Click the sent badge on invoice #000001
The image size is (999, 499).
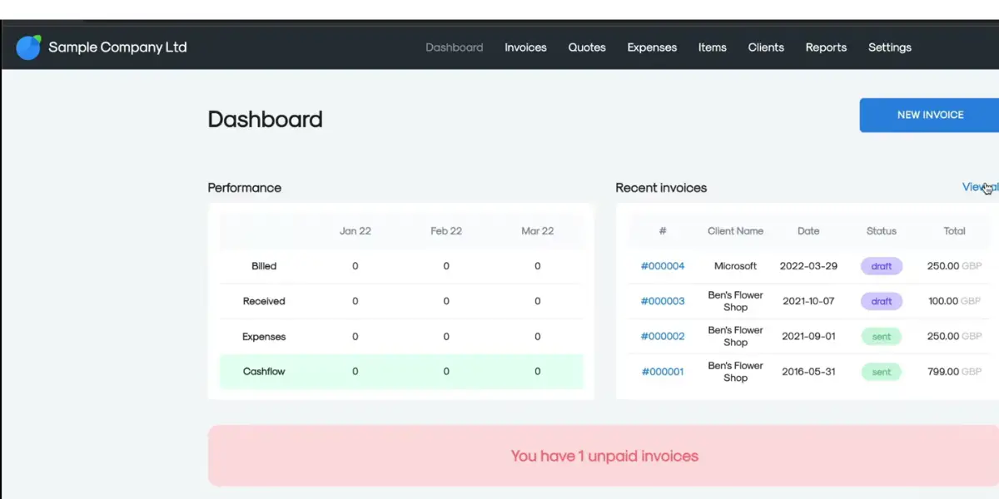pyautogui.click(x=881, y=372)
